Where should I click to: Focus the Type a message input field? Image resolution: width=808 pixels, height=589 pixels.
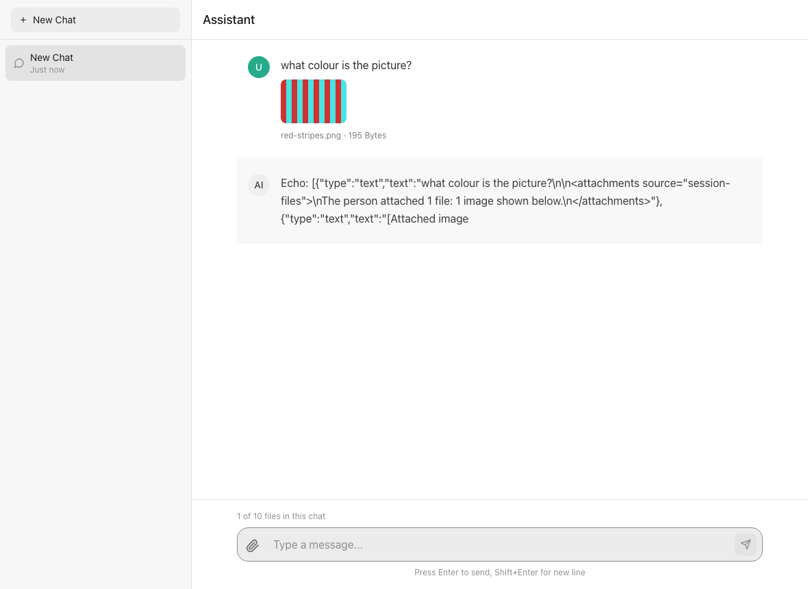coord(500,544)
